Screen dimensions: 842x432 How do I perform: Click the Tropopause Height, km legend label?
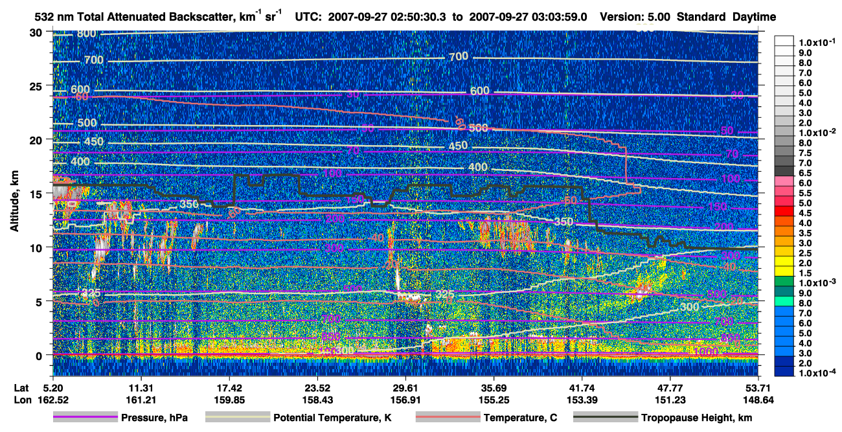click(x=697, y=418)
